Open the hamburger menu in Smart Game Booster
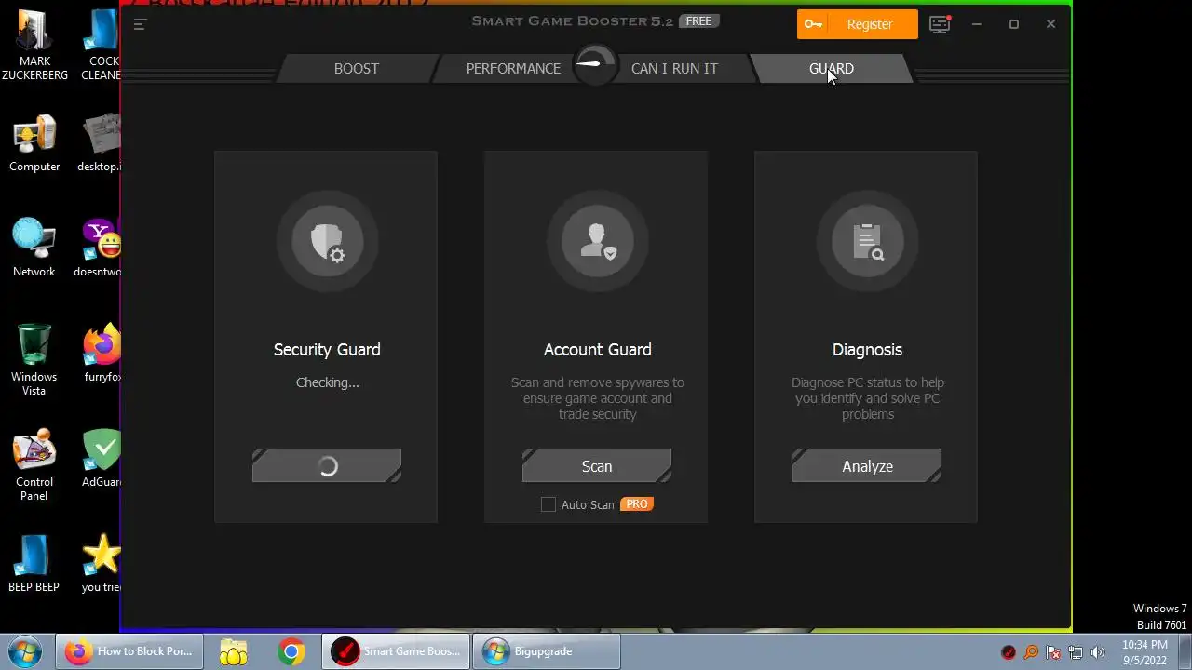Image resolution: width=1192 pixels, height=670 pixels. click(140, 24)
